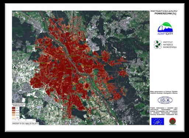The width and height of the screenshot is (189, 138).
Task: Click the Instytut na Rzecz Ekorozwoju leaf emblem
Action: tap(158, 44)
